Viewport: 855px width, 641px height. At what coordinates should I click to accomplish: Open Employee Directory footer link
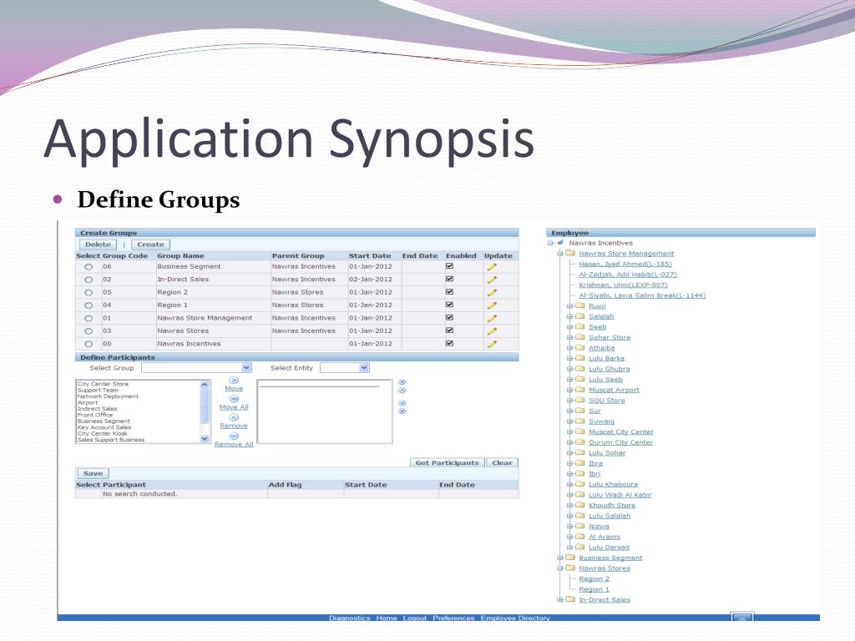[x=515, y=618]
